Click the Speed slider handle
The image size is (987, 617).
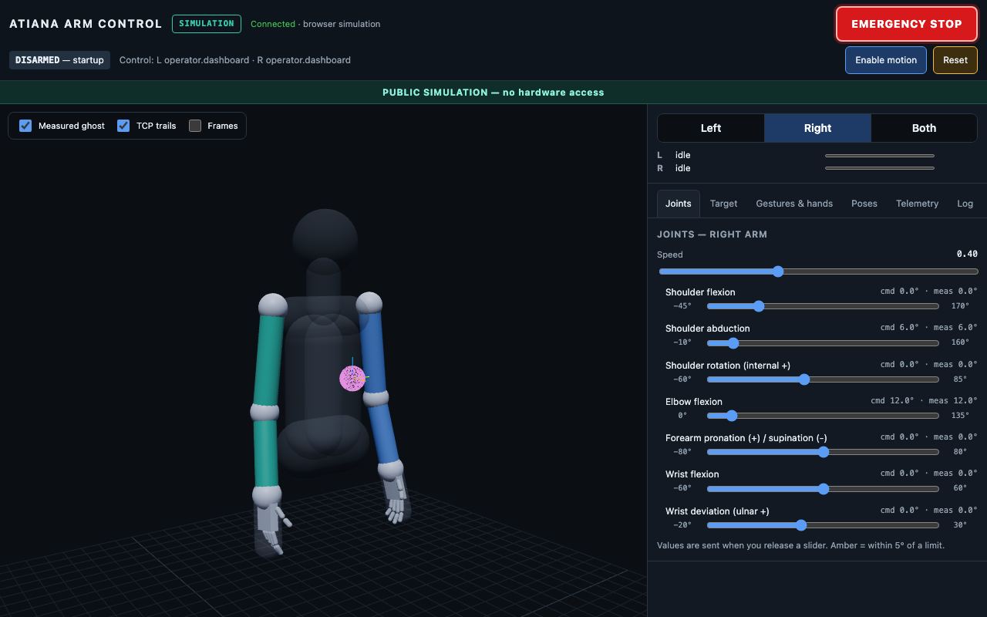[778, 271]
